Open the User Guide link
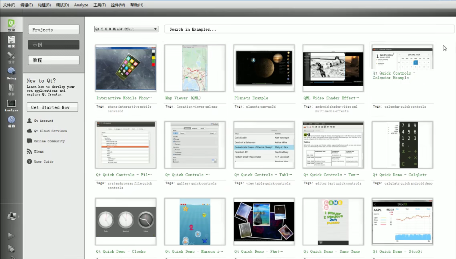456x259 pixels. click(43, 161)
